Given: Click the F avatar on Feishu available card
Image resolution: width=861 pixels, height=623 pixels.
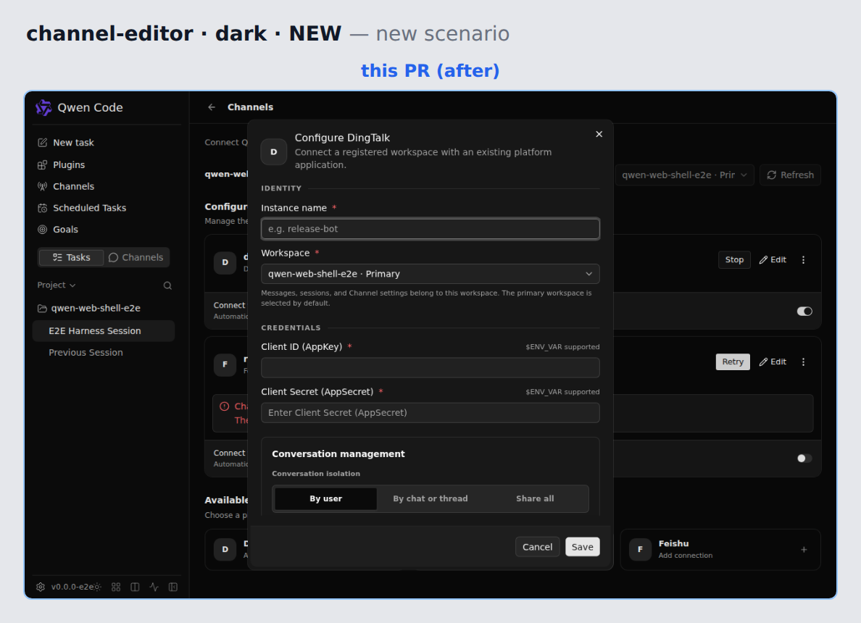Looking at the screenshot, I should coord(640,549).
